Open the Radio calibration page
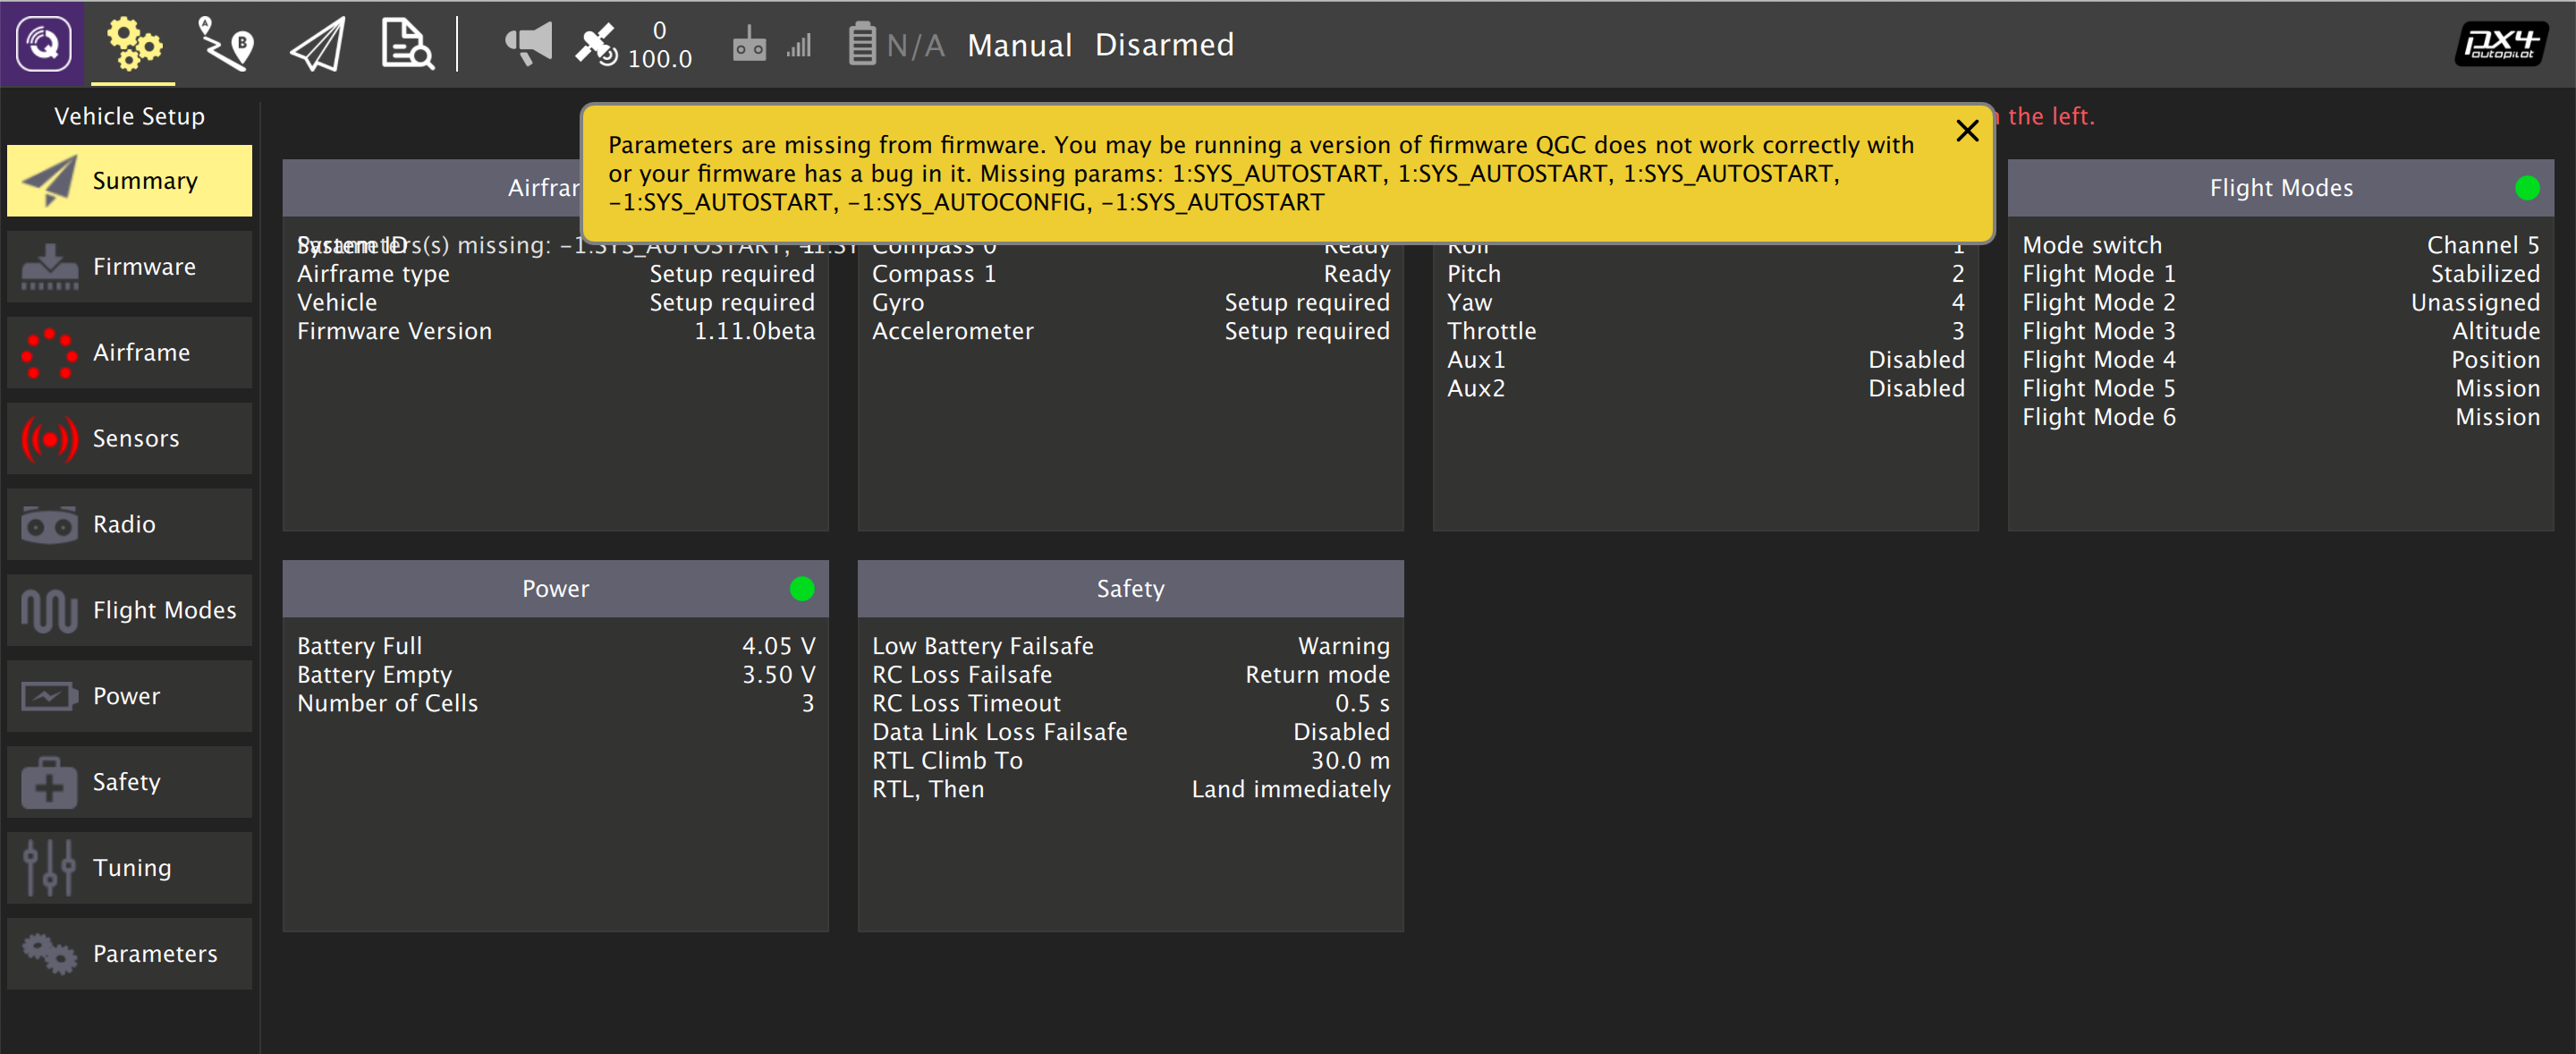 click(x=129, y=524)
